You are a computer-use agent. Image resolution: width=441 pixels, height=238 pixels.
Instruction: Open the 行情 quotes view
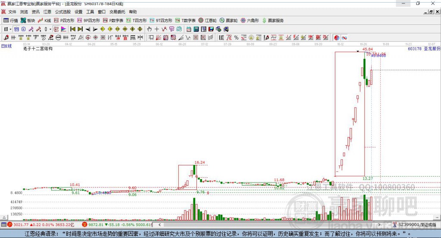pos(10,21)
